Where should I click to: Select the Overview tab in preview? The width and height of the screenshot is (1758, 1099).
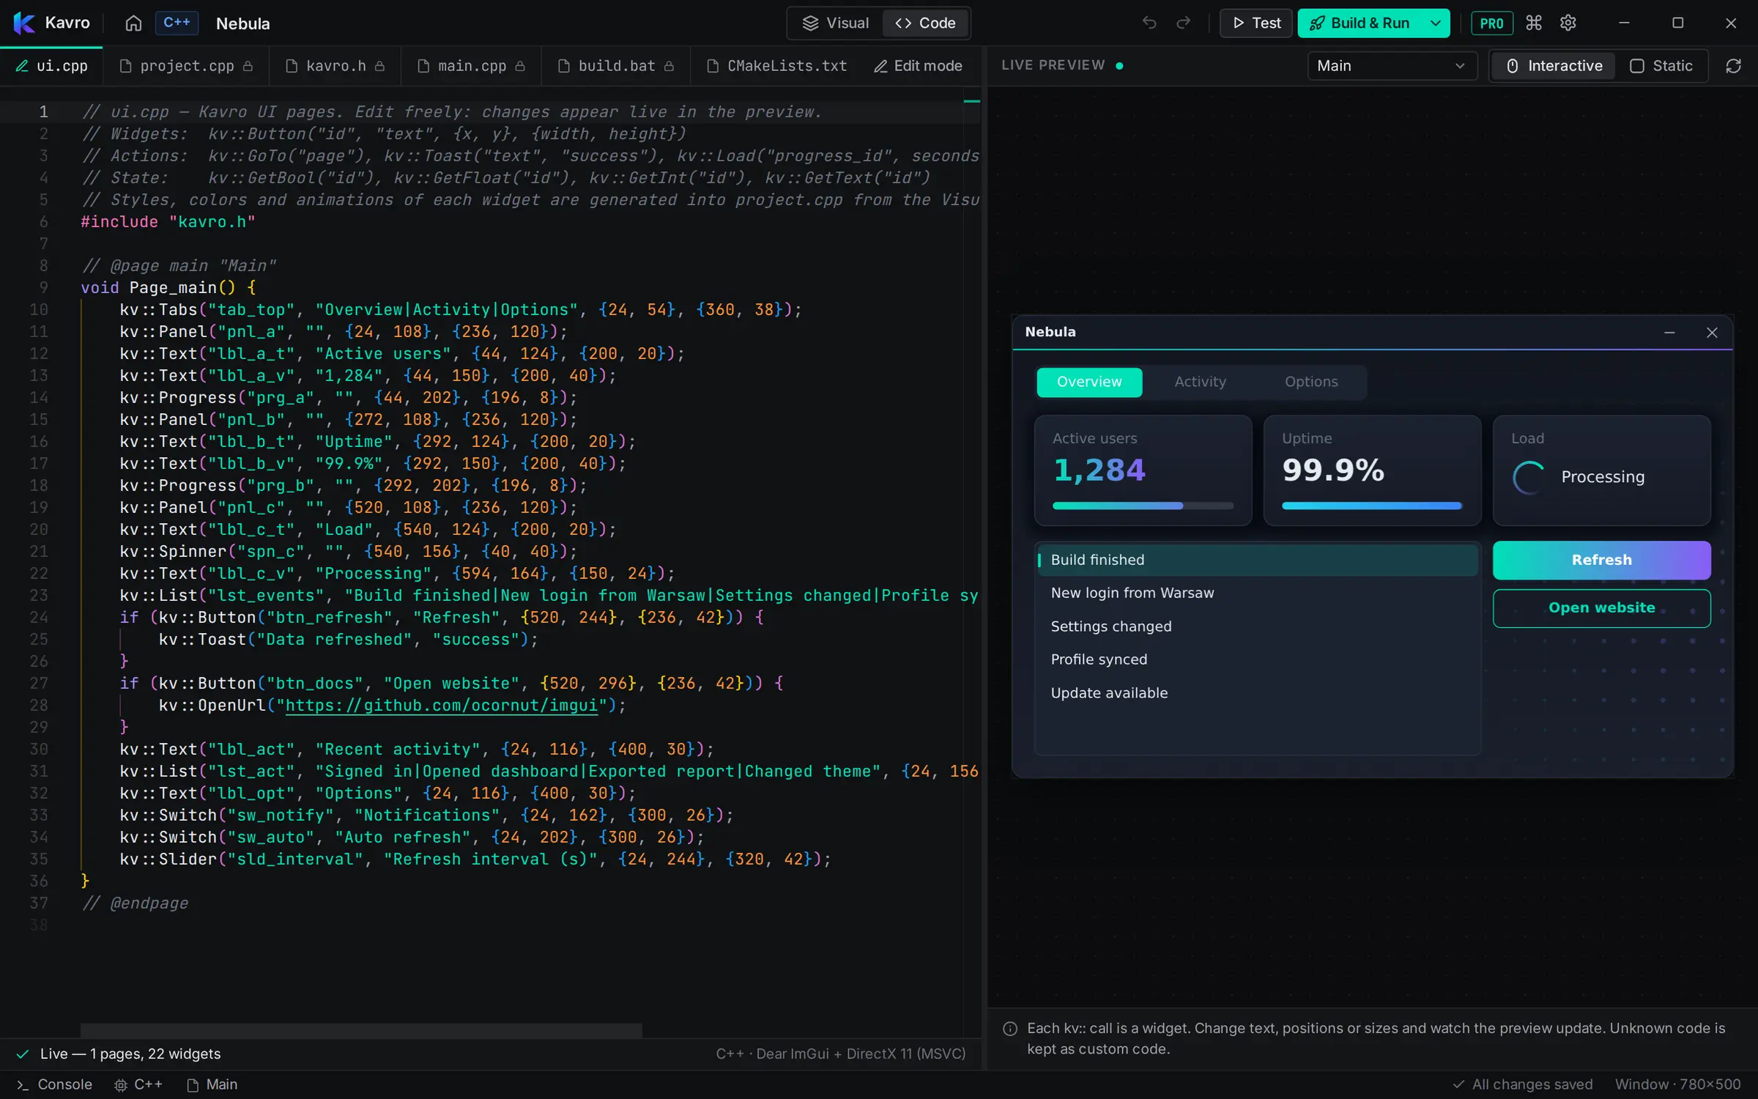[1089, 382]
